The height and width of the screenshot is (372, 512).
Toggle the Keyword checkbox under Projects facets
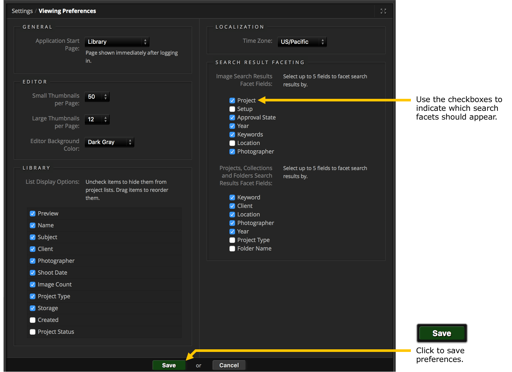pos(232,197)
